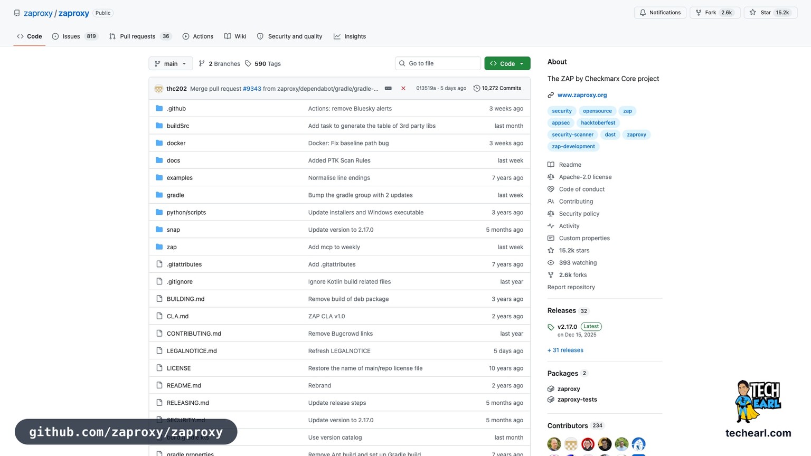The width and height of the screenshot is (811, 456).
Task: Click the star icon in Star button
Action: (x=753, y=13)
